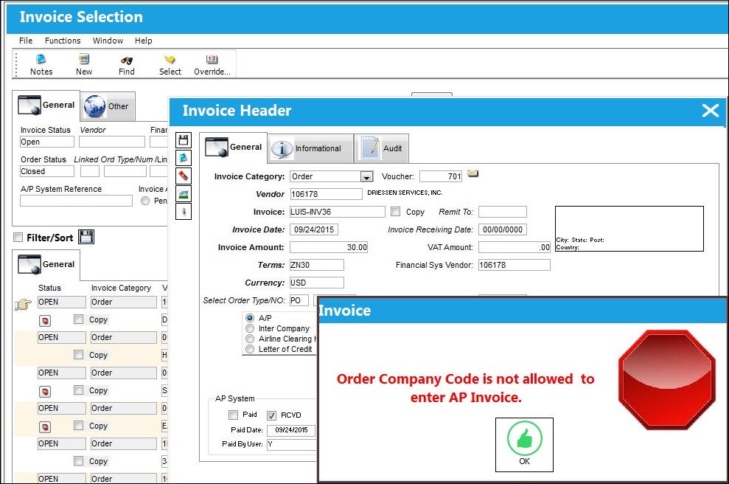Click the Invoice Amount field 30.00
Viewport: 729px width, 484px height.
[329, 247]
